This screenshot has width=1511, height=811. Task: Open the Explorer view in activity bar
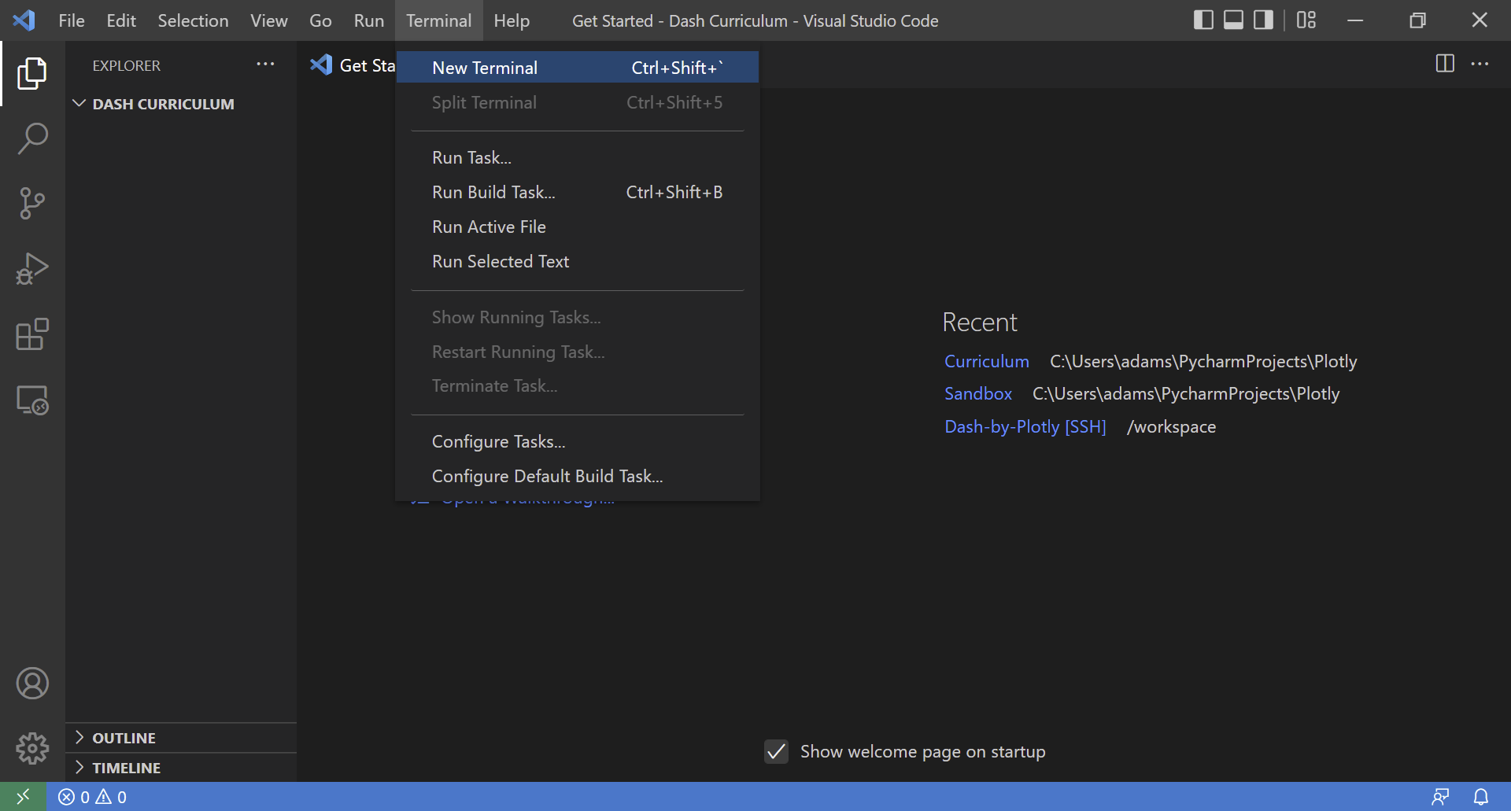[32, 73]
